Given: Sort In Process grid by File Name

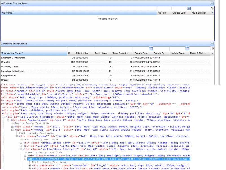Looking at the screenshot, I should coord(7,13).
